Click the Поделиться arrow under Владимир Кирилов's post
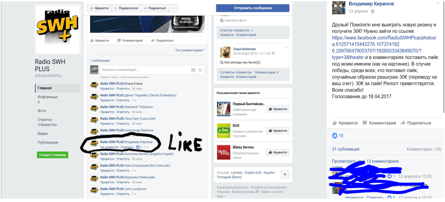The height and width of the screenshot is (202, 445). pos(403,123)
